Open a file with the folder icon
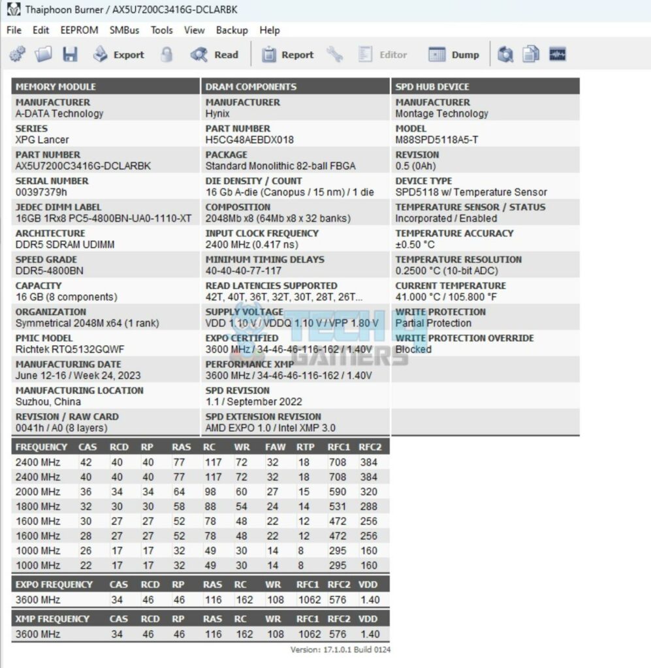This screenshot has width=651, height=668. coord(44,55)
